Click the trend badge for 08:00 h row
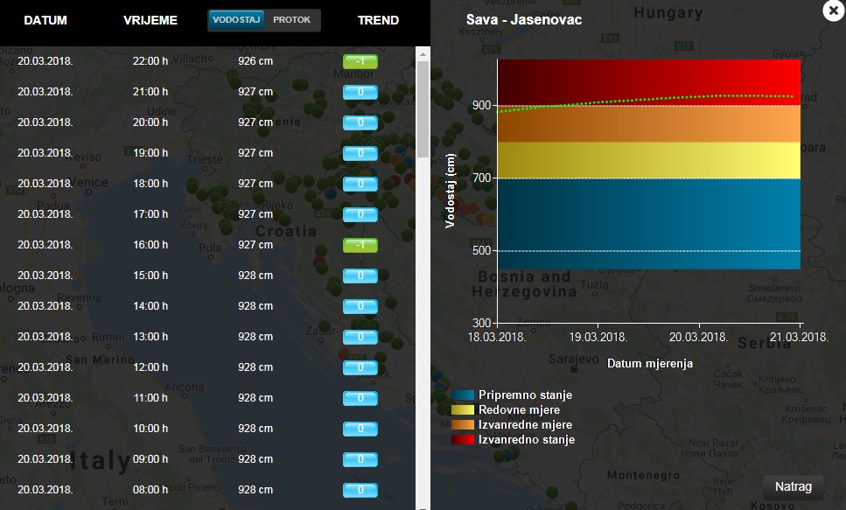 click(x=360, y=490)
